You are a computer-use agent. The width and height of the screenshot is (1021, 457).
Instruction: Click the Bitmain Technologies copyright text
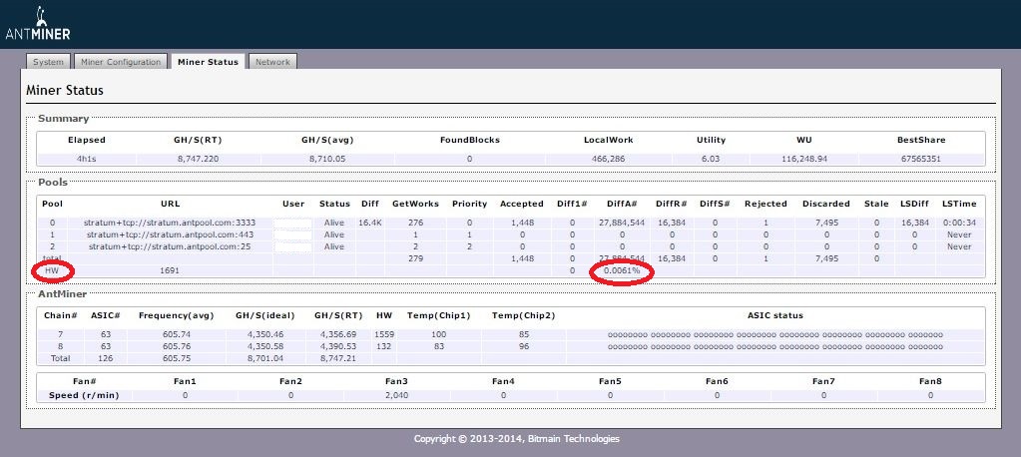click(x=516, y=439)
